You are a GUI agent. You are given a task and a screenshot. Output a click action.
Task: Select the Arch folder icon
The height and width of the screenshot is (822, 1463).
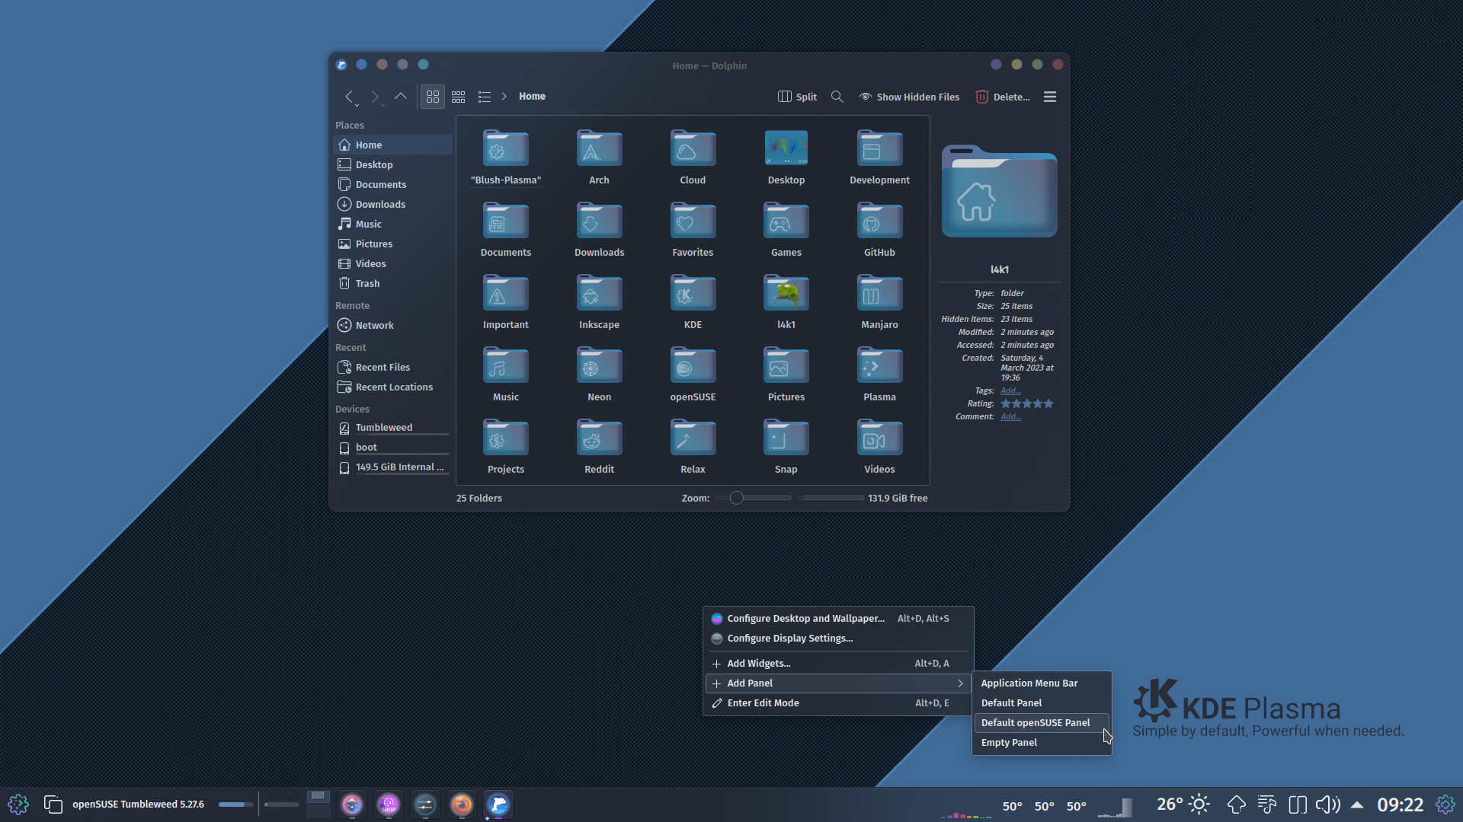coord(599,148)
